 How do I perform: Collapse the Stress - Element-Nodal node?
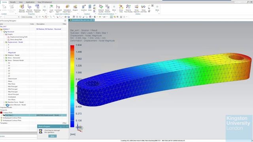tap(4, 60)
